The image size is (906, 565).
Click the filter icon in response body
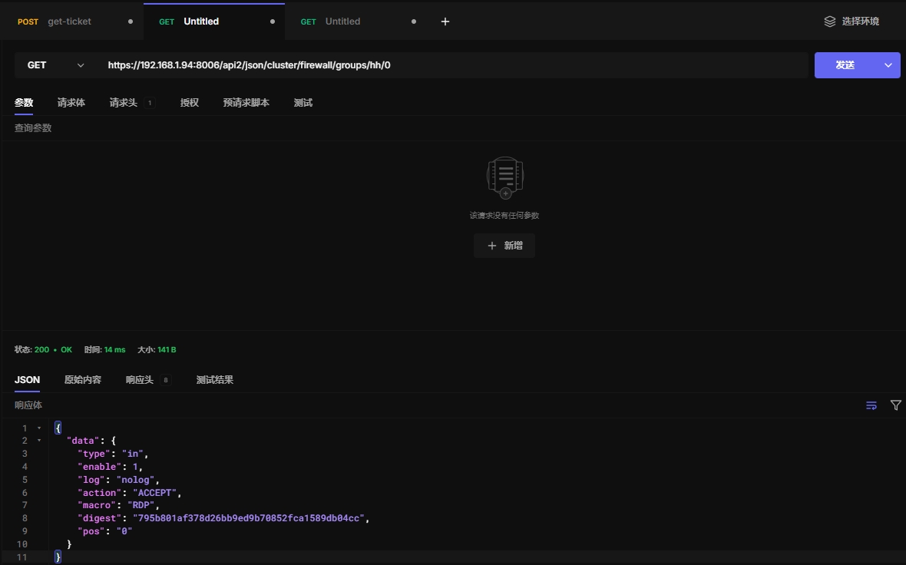(895, 405)
